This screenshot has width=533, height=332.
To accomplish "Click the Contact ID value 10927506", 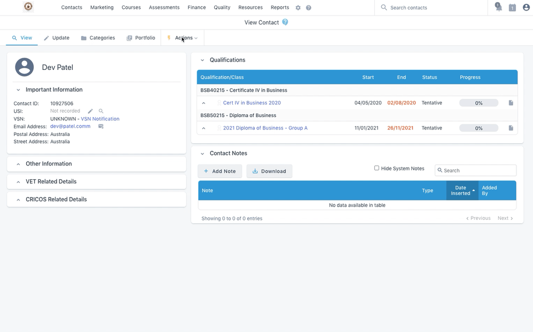I will pos(62,103).
